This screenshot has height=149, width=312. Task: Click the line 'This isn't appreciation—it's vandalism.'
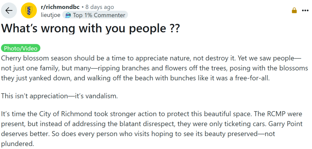coord(60,96)
